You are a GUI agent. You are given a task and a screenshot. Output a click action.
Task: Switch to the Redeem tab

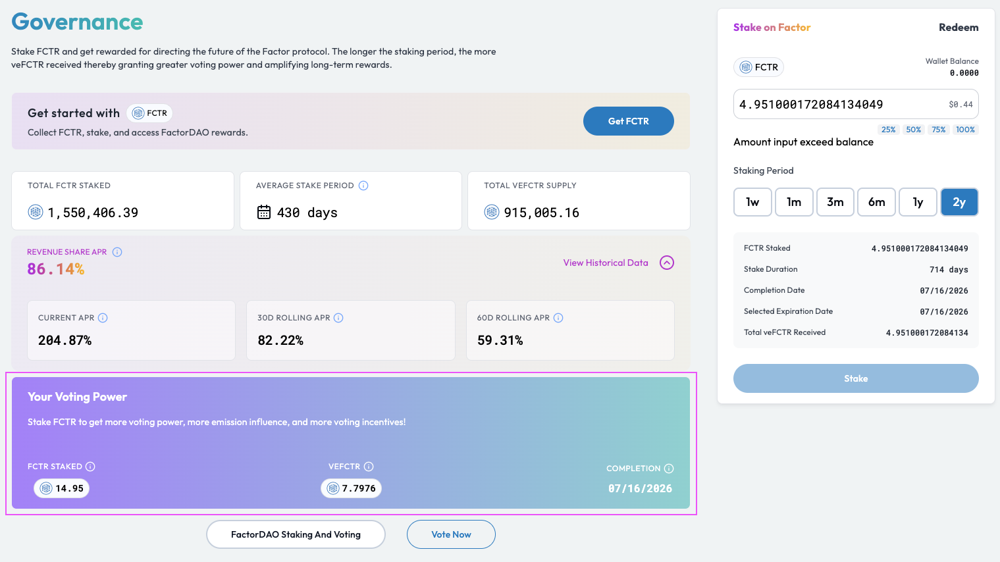(x=958, y=28)
